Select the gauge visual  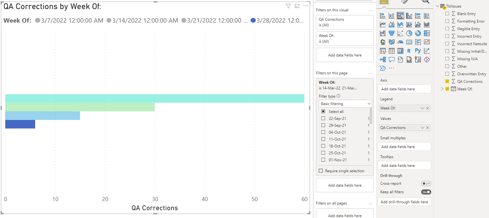400,42
